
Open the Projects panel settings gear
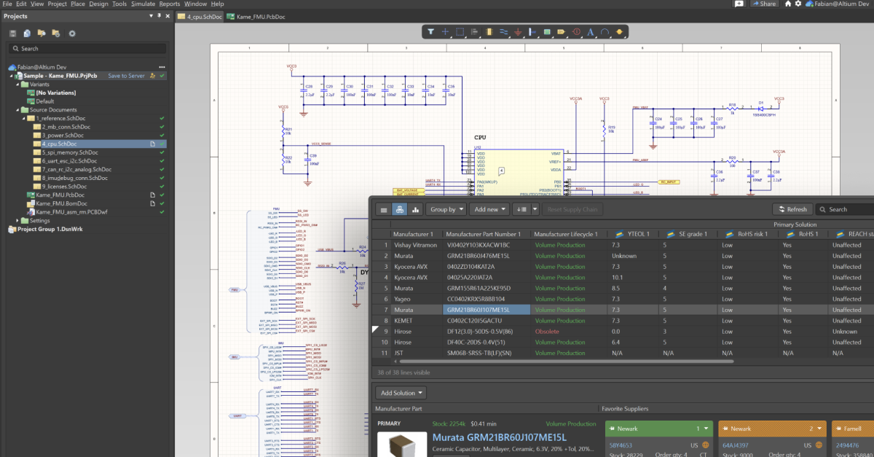pyautogui.click(x=71, y=33)
